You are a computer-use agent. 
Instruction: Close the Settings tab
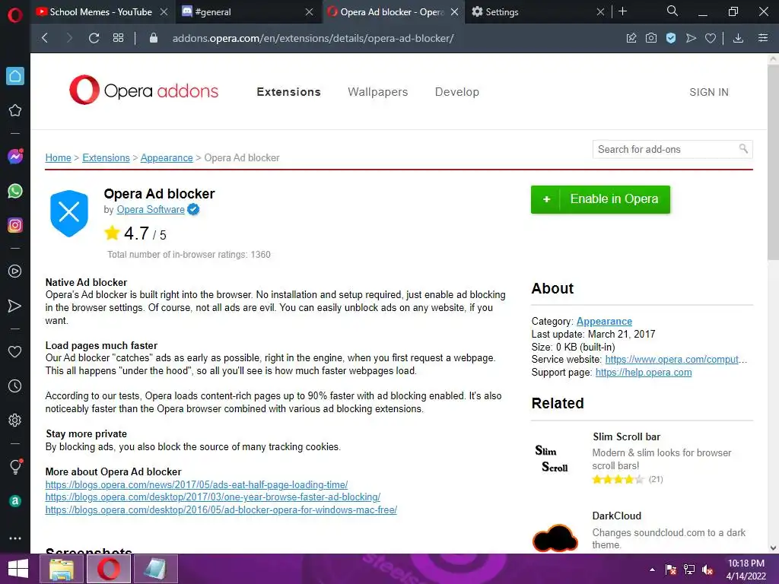pyautogui.click(x=600, y=12)
